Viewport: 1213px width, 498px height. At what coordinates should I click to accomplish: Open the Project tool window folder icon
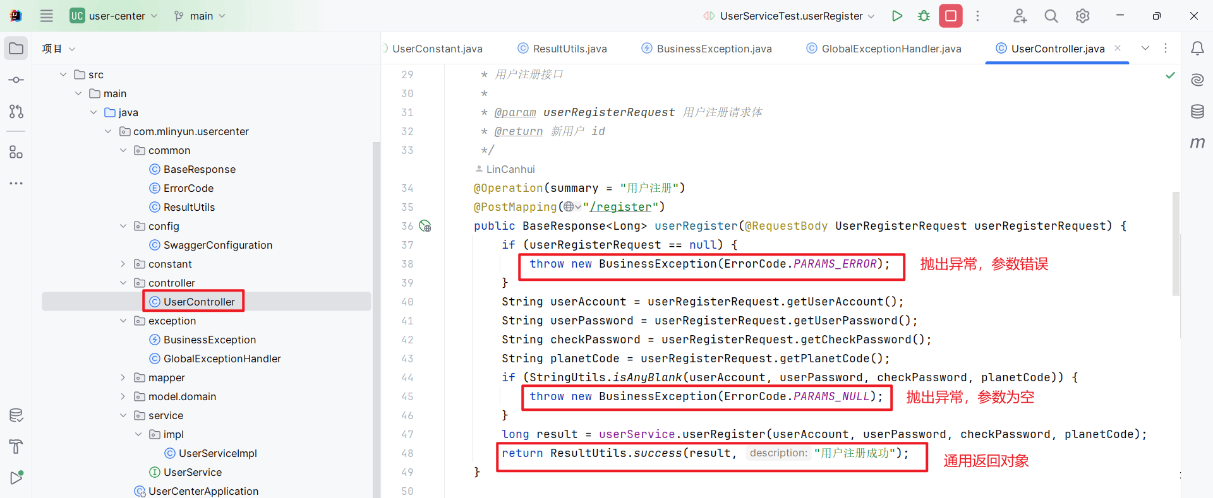(x=16, y=49)
